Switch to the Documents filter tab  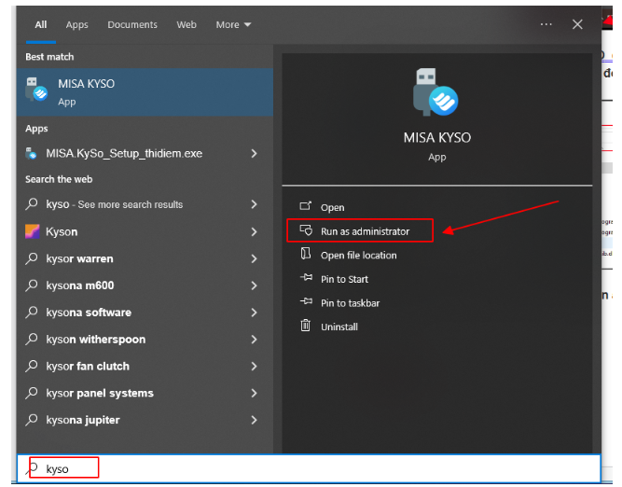(x=132, y=25)
